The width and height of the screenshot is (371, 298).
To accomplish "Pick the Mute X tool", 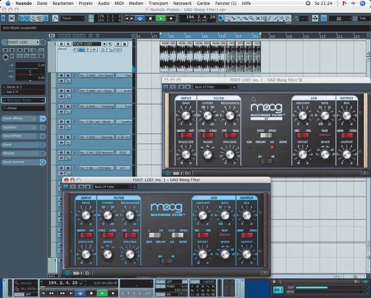I will coord(258,18).
